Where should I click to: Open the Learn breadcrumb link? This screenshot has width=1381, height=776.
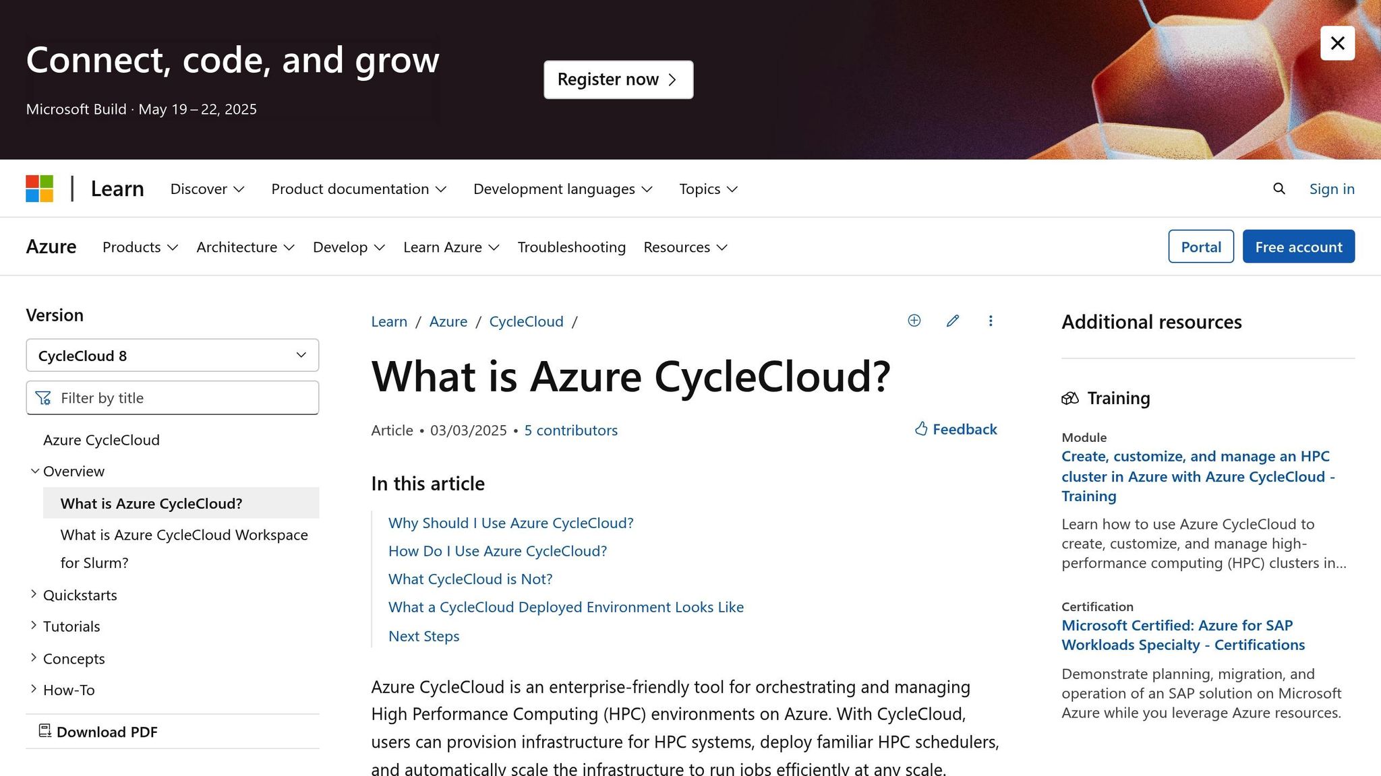coord(389,321)
